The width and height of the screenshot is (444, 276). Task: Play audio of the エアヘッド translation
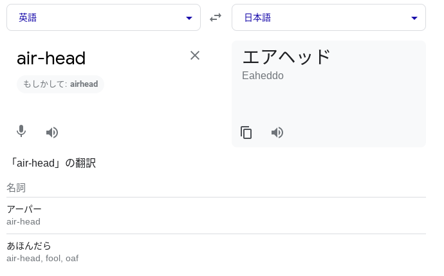point(277,133)
